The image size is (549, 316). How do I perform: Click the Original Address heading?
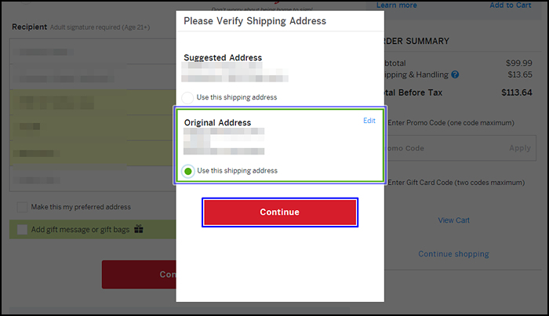(217, 123)
